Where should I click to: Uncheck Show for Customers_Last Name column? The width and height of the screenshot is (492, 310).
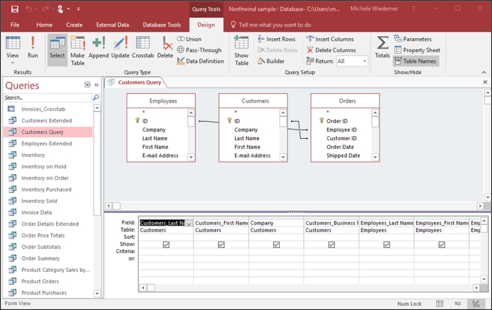coord(166,244)
